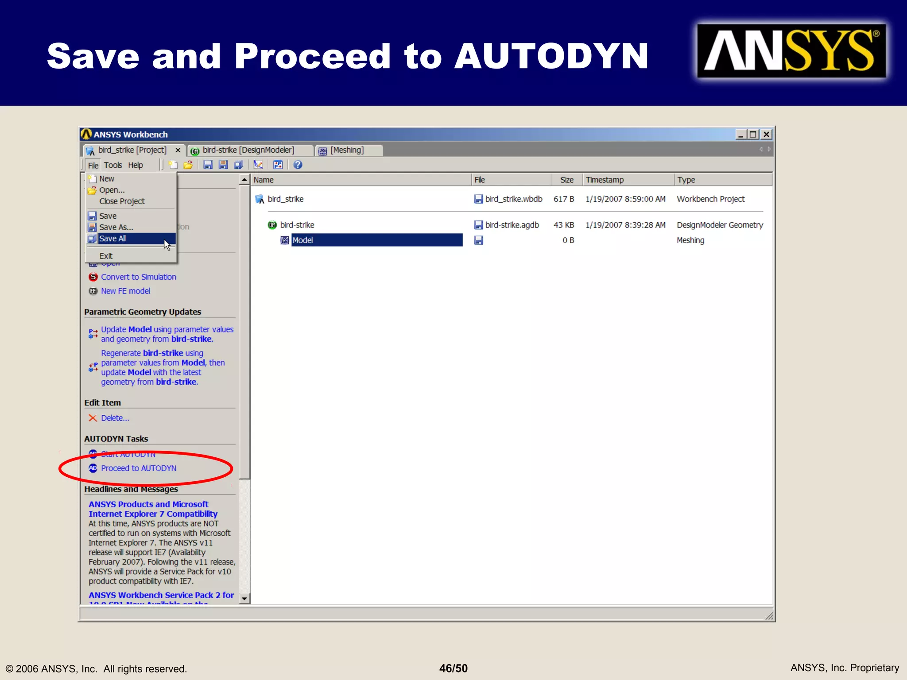Click the Save As toolbar icon
Screen dimensions: 907x680
[223, 165]
